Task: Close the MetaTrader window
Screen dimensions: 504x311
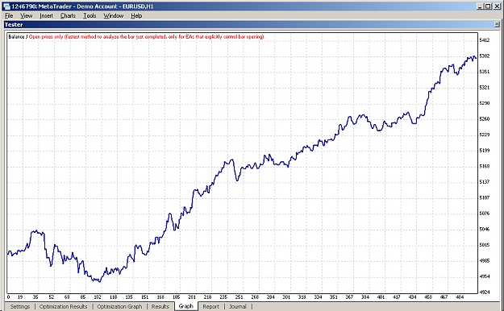Action: (497, 6)
